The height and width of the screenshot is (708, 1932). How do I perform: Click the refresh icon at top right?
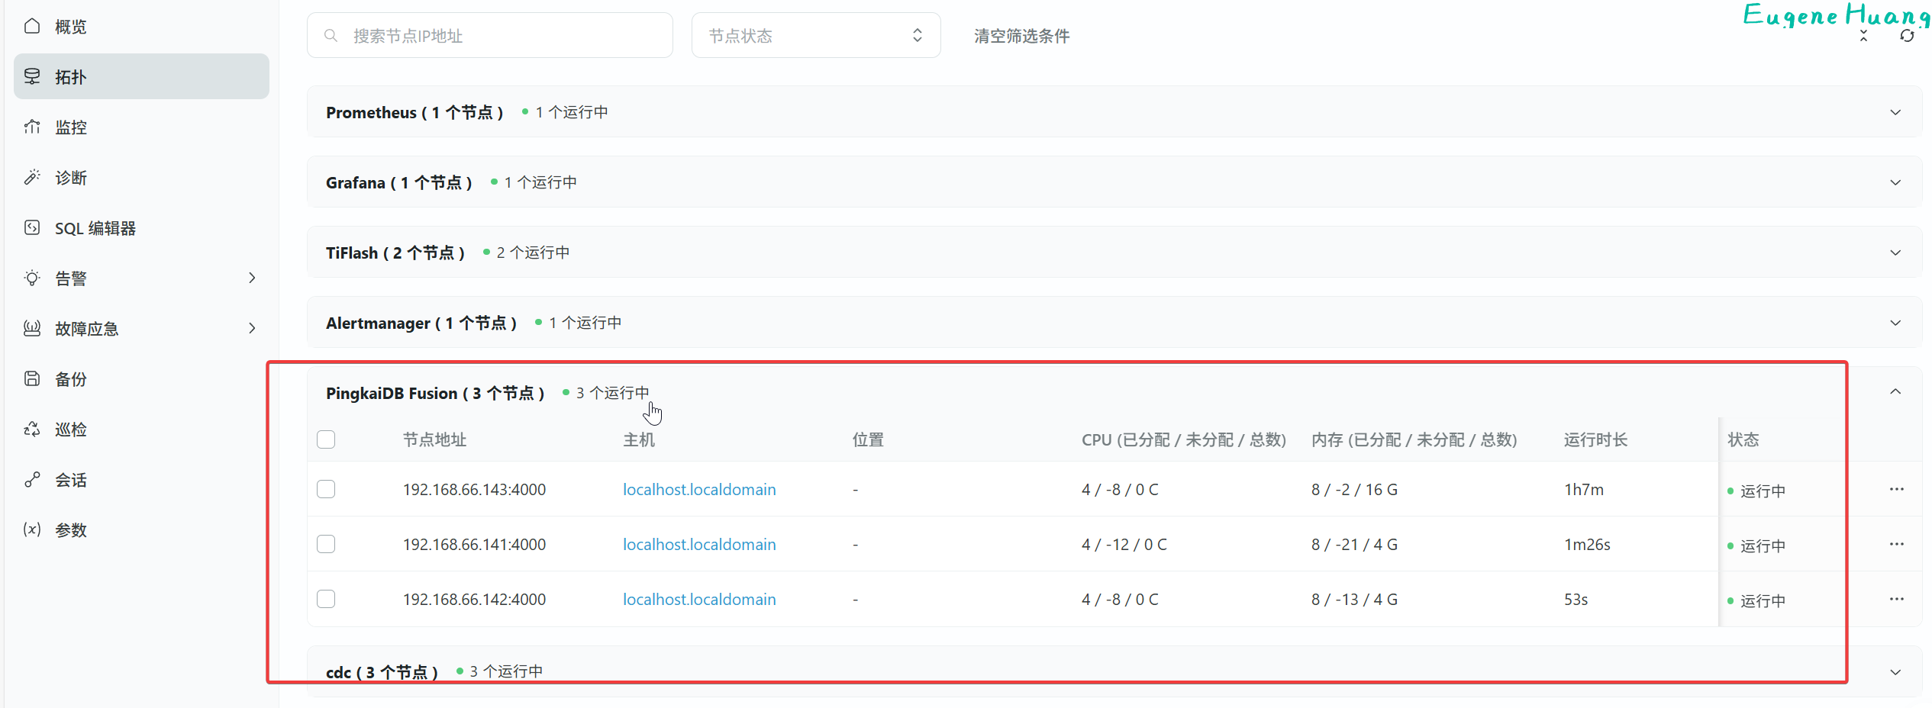tap(1906, 36)
